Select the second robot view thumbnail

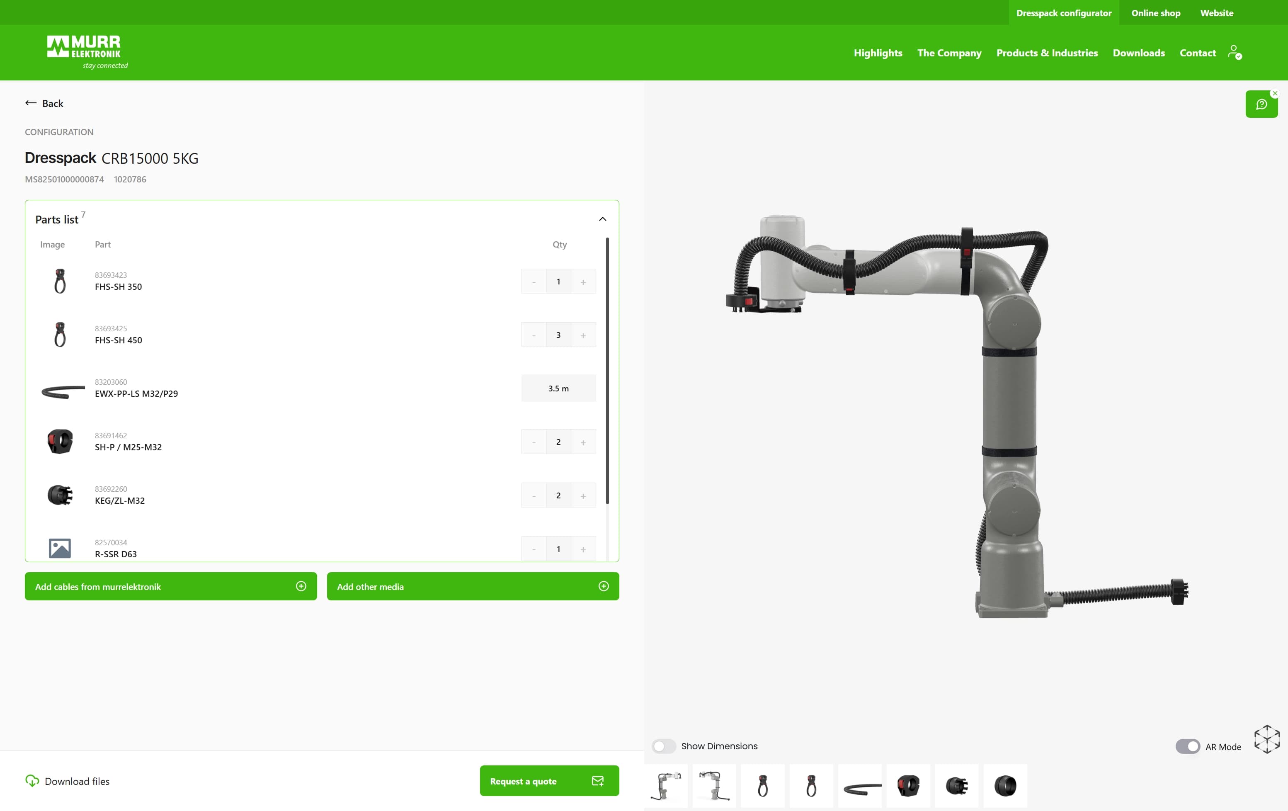point(715,786)
